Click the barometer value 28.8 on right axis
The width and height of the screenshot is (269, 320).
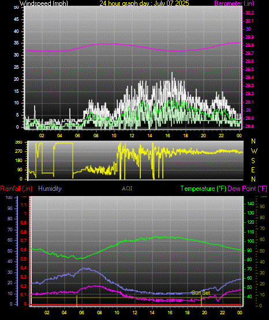tap(249, 126)
